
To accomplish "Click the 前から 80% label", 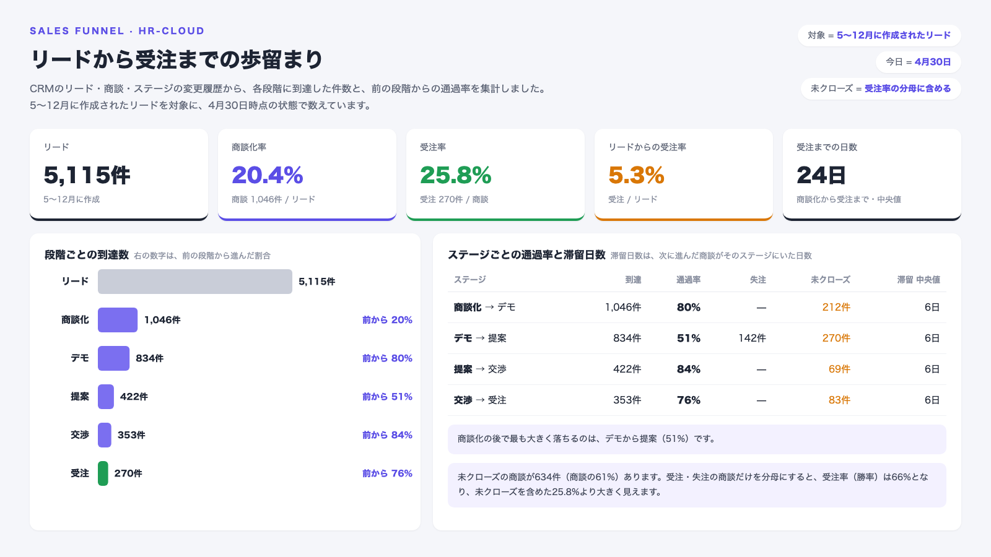I will click(387, 358).
